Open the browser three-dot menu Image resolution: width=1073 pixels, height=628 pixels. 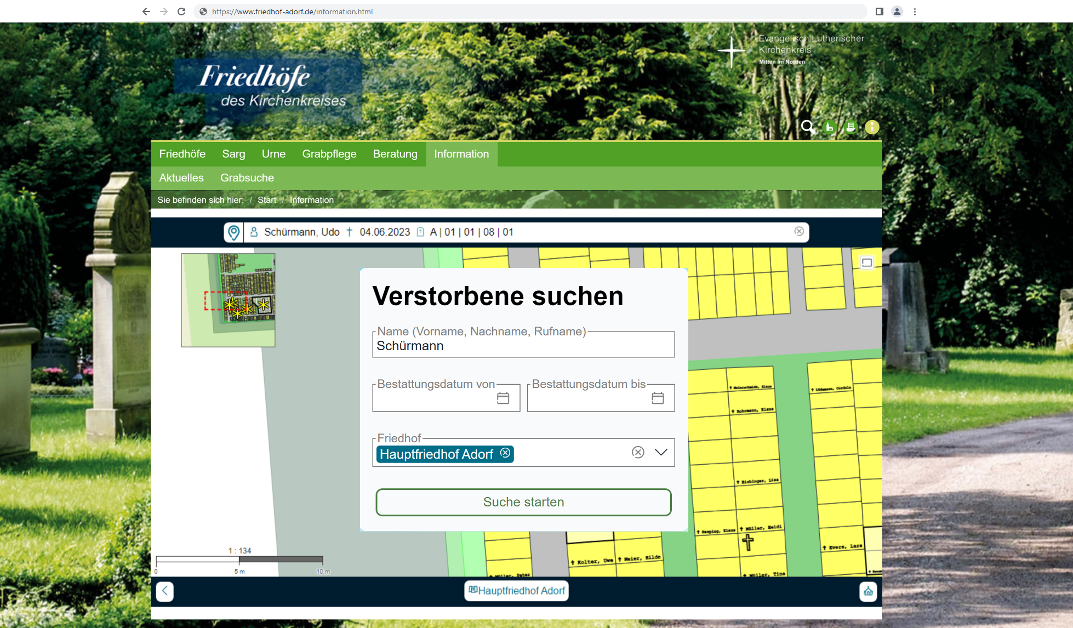coord(915,12)
